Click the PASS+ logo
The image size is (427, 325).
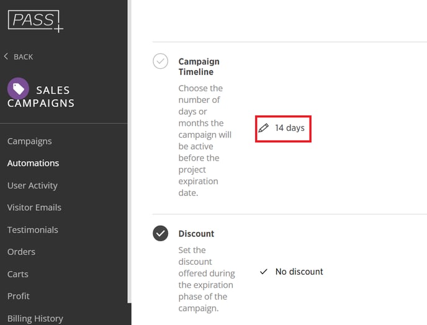click(35, 21)
